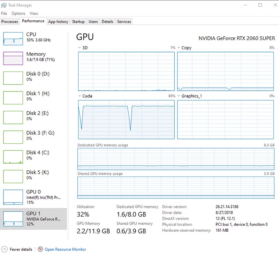This screenshot has width=279, height=254.
Task: Switch to the Performance tab
Action: click(x=33, y=21)
